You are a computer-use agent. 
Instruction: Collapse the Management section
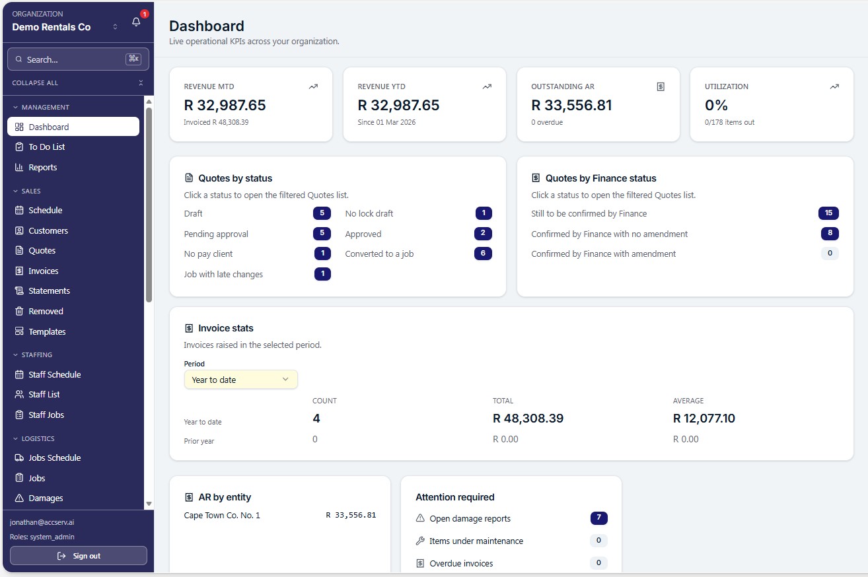pyautogui.click(x=41, y=107)
